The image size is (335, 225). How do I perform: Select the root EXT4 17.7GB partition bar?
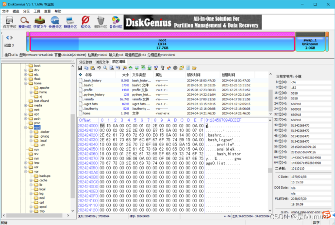point(162,44)
